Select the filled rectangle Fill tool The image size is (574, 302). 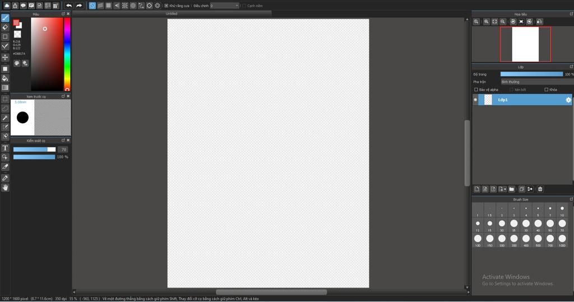[x=5, y=69]
